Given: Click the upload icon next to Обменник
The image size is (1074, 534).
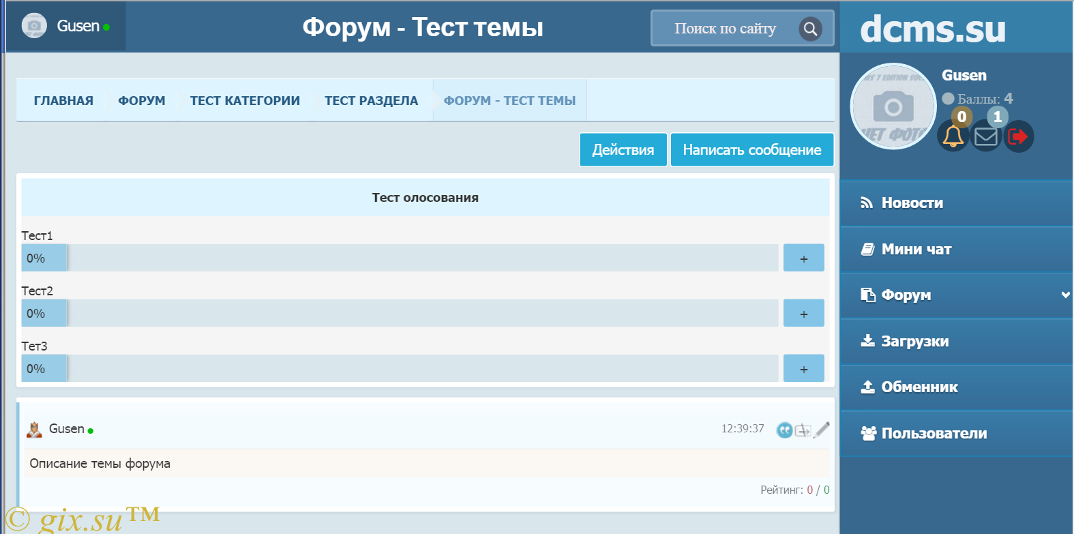Looking at the screenshot, I should (x=867, y=387).
